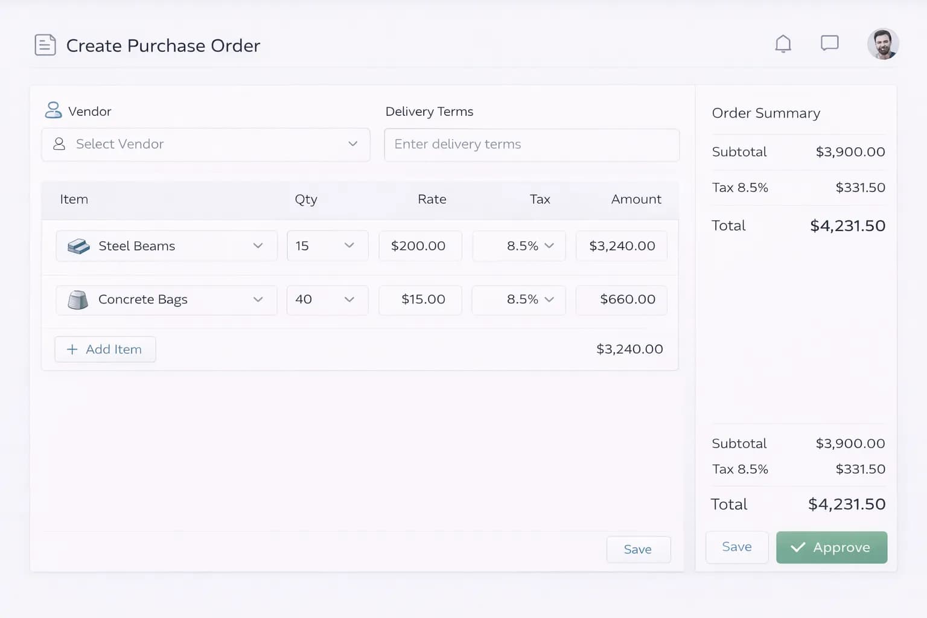Open the chat messages icon

pos(829,43)
